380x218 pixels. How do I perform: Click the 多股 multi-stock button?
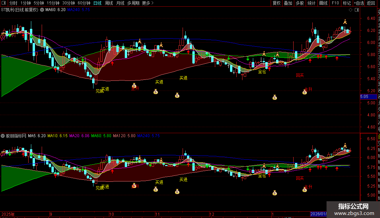(300, 3)
